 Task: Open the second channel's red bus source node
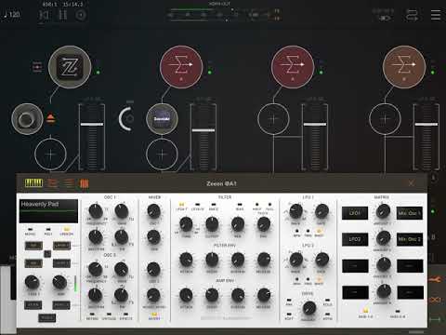pos(181,67)
